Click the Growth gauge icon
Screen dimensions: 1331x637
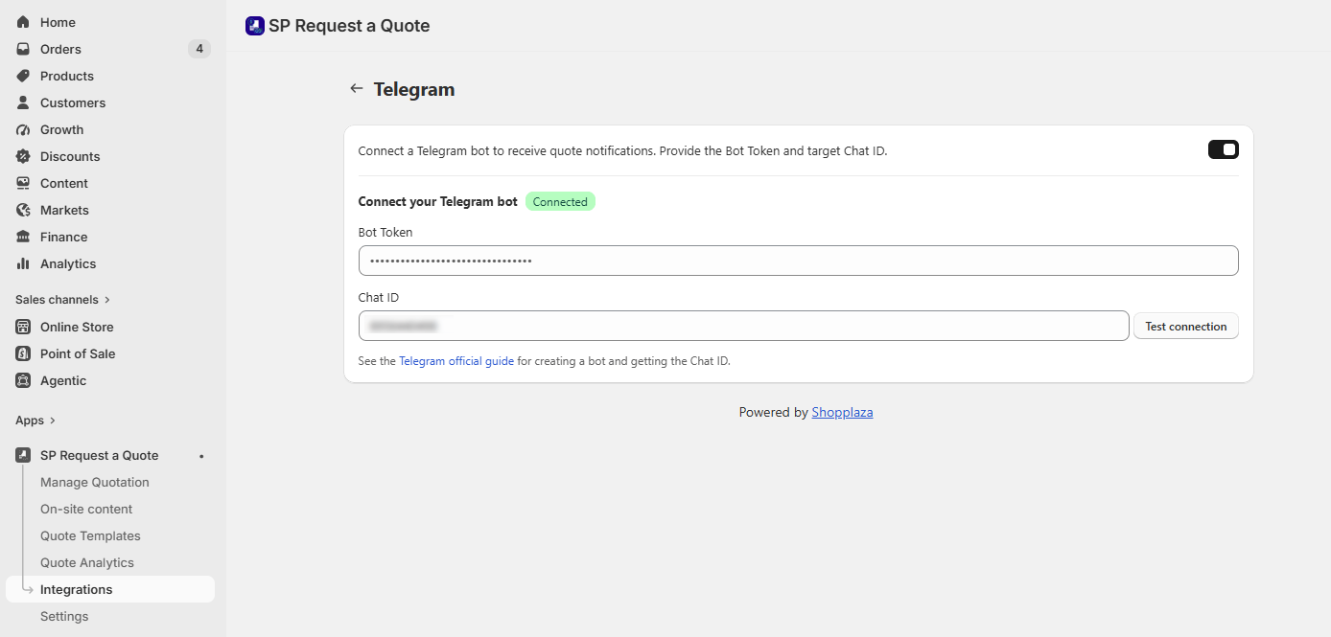click(23, 129)
